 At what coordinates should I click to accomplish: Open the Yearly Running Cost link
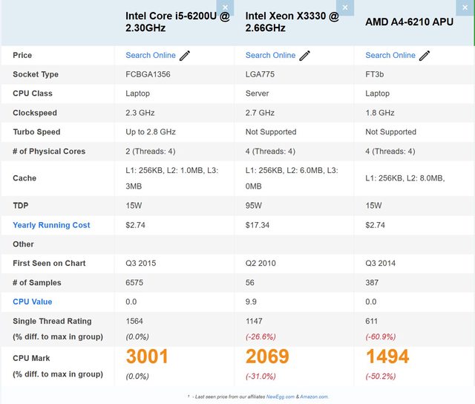[x=51, y=225]
